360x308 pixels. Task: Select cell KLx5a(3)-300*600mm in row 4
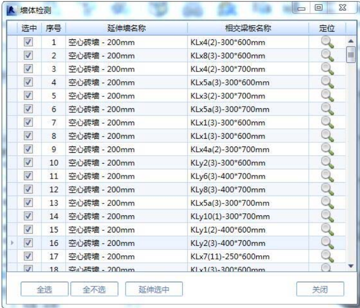248,82
